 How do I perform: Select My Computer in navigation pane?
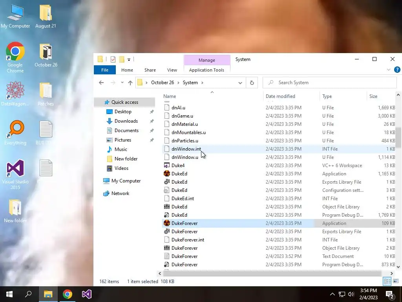(126, 181)
